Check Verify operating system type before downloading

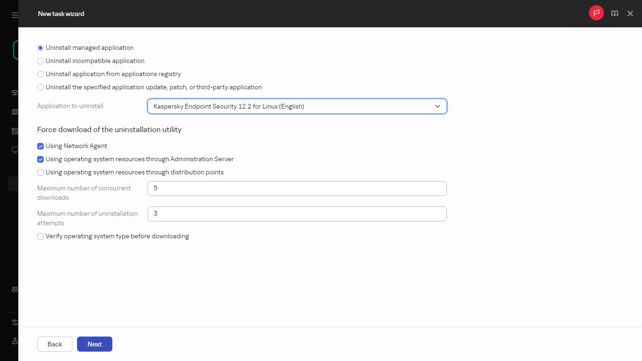40,236
